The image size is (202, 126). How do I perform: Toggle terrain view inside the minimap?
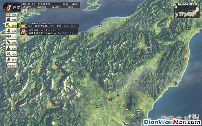pos(176,7)
